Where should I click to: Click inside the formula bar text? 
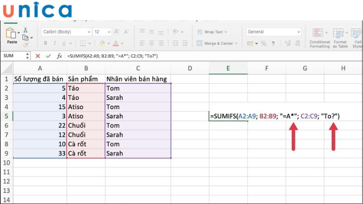[x=112, y=56]
